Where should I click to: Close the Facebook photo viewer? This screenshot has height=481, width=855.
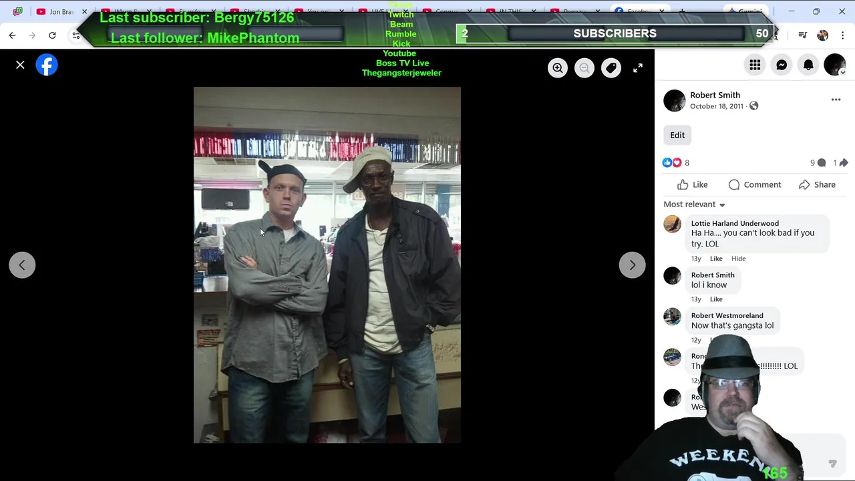point(20,65)
